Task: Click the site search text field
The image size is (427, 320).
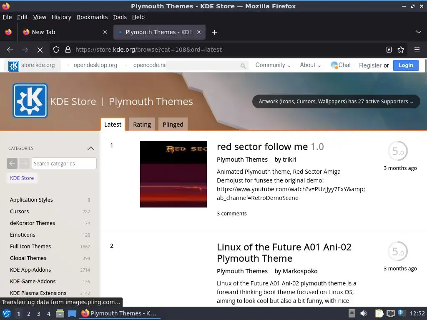Action: (x=203, y=65)
